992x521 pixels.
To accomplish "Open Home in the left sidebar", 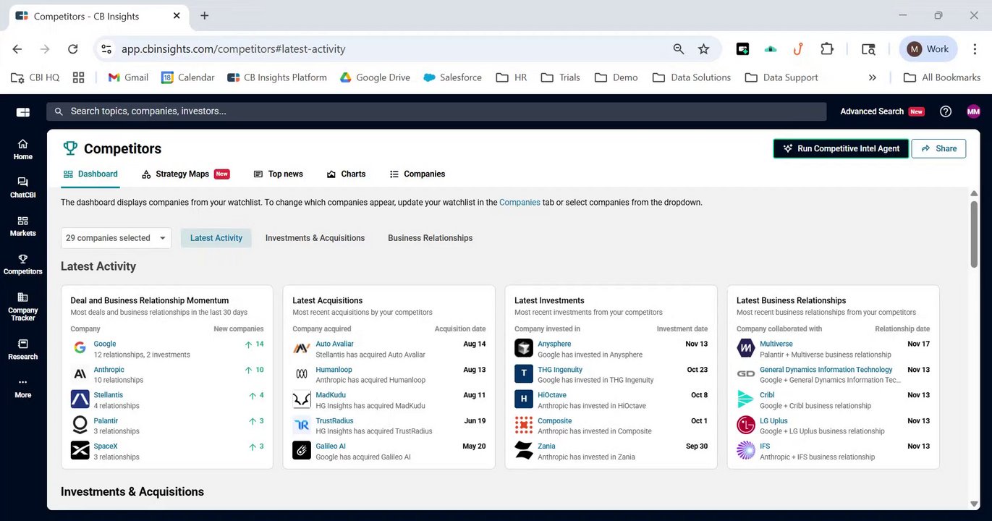I will point(22,149).
